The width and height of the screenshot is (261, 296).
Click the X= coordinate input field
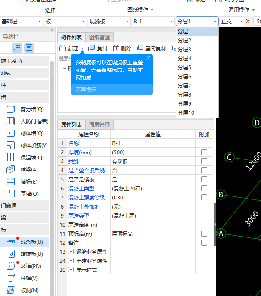[257, 22]
